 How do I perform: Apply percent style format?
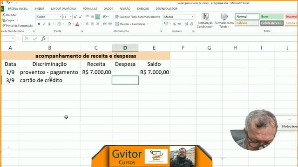coord(174,24)
